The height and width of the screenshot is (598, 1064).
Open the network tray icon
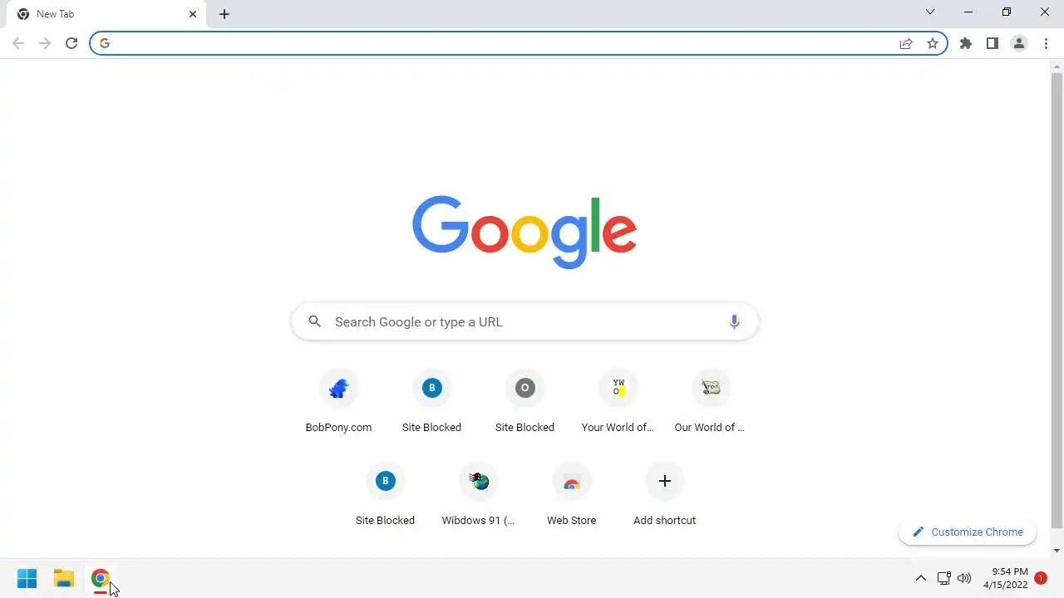click(943, 578)
